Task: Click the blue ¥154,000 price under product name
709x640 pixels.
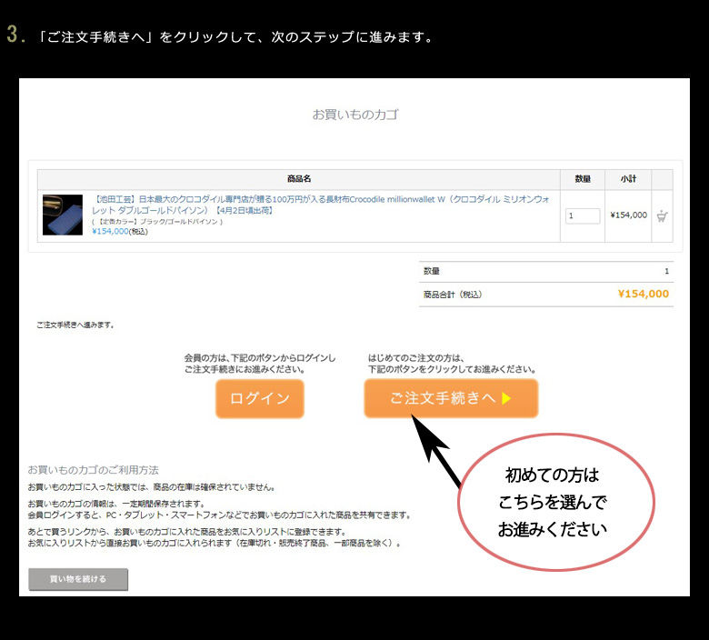Action: 110,232
